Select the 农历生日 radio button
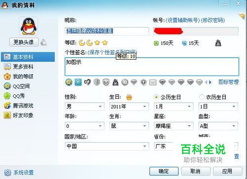 click(x=202, y=97)
